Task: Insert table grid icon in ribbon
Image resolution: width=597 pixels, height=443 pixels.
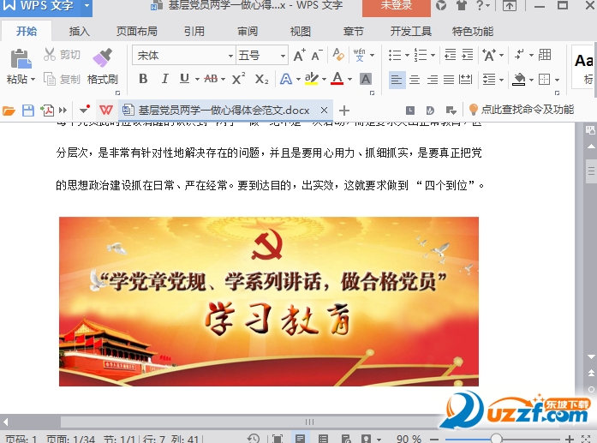Action: (545, 55)
